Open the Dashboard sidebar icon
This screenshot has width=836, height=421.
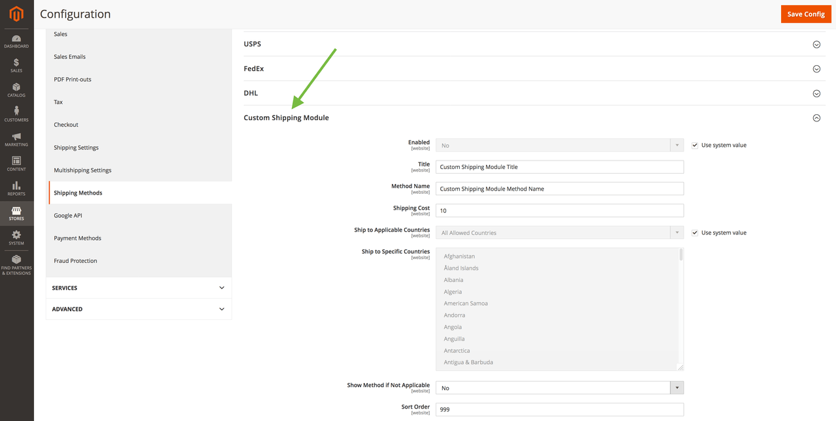(x=16, y=41)
